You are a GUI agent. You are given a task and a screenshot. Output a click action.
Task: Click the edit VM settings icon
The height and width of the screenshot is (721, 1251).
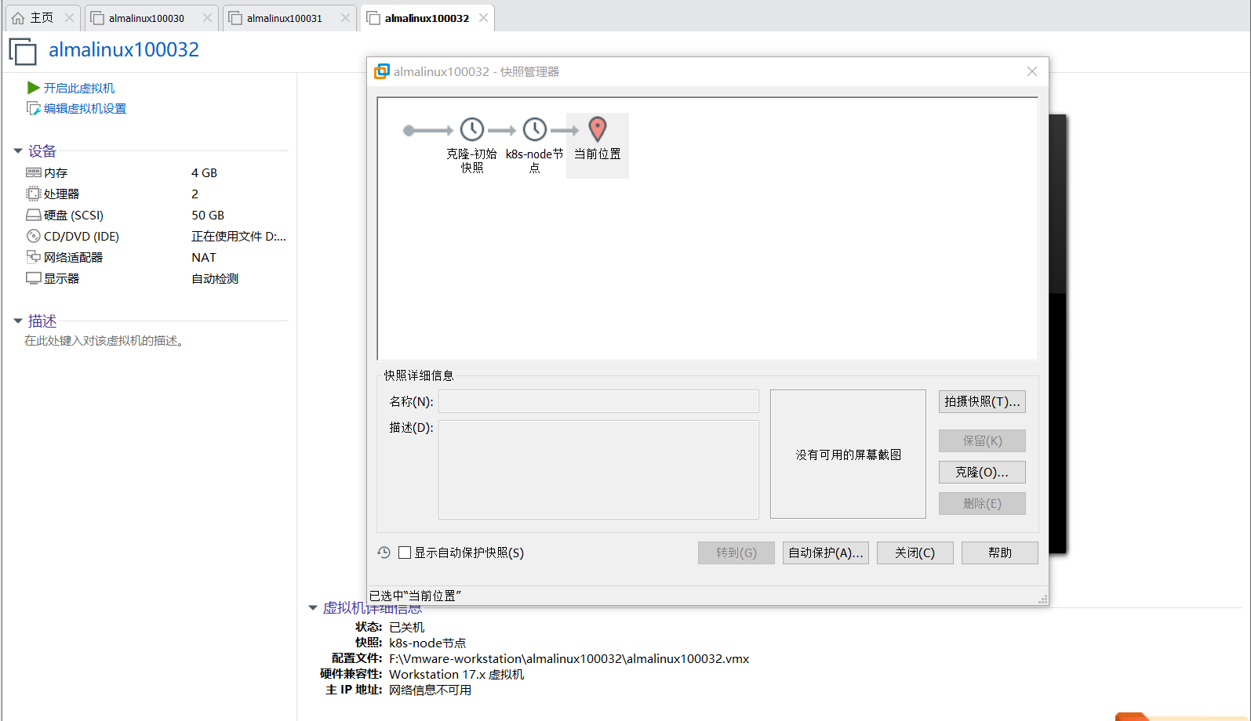coord(34,108)
